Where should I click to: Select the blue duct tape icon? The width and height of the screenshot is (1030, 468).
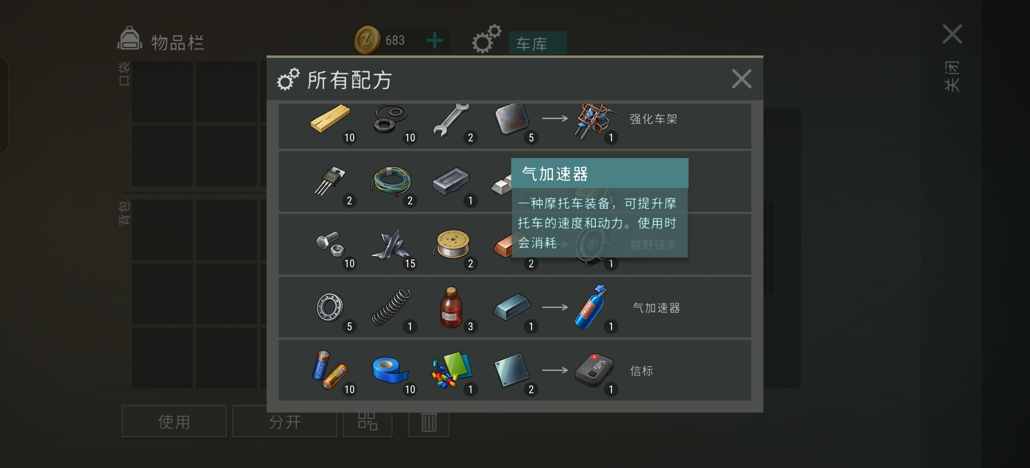point(389,370)
